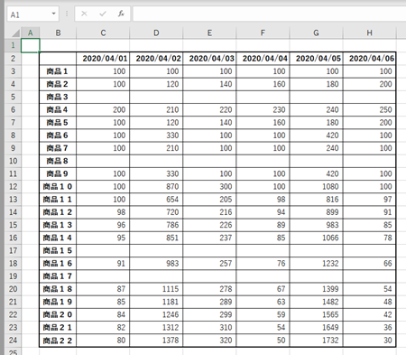The height and width of the screenshot is (355, 406).
Task: Click cell with value 320
Action: [209, 341]
